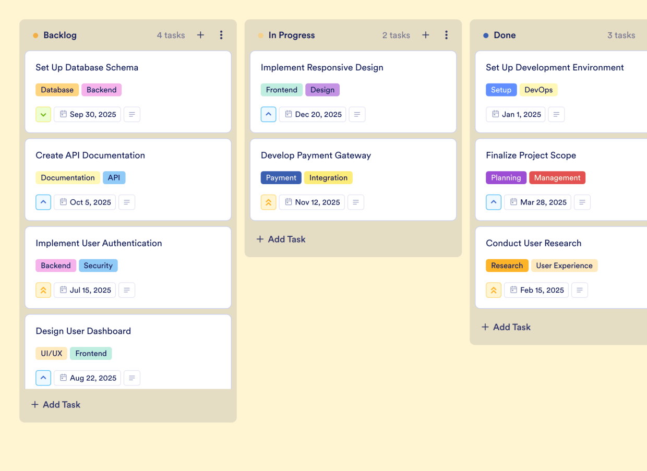Open the In Progress column three-dot menu
This screenshot has height=471, width=647.
point(447,35)
